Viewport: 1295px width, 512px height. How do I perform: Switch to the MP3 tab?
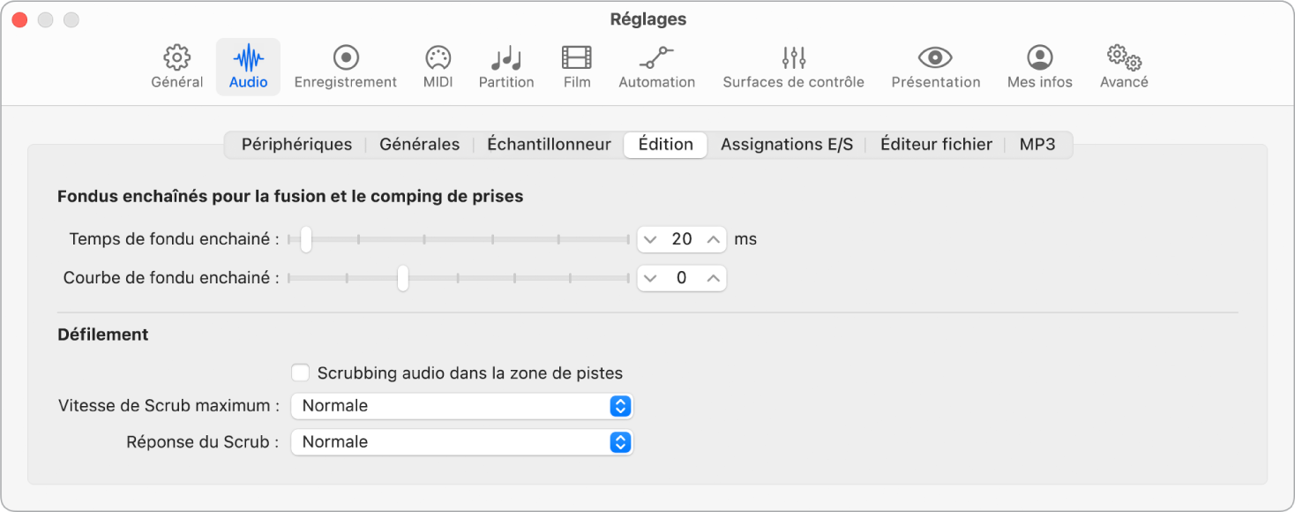1037,145
